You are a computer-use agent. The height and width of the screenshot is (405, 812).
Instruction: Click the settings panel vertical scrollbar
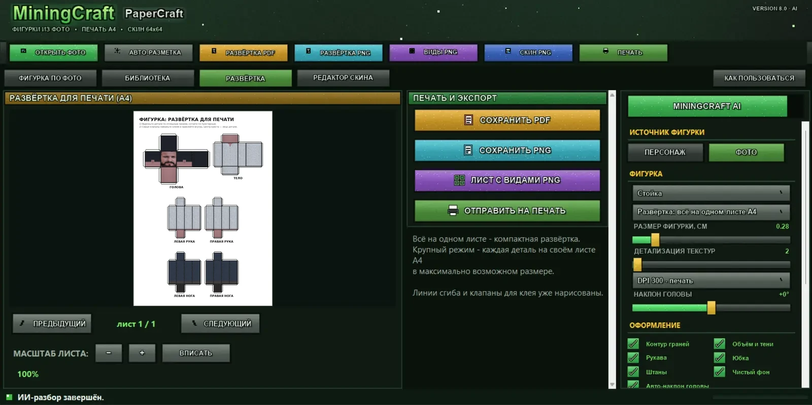(805, 253)
